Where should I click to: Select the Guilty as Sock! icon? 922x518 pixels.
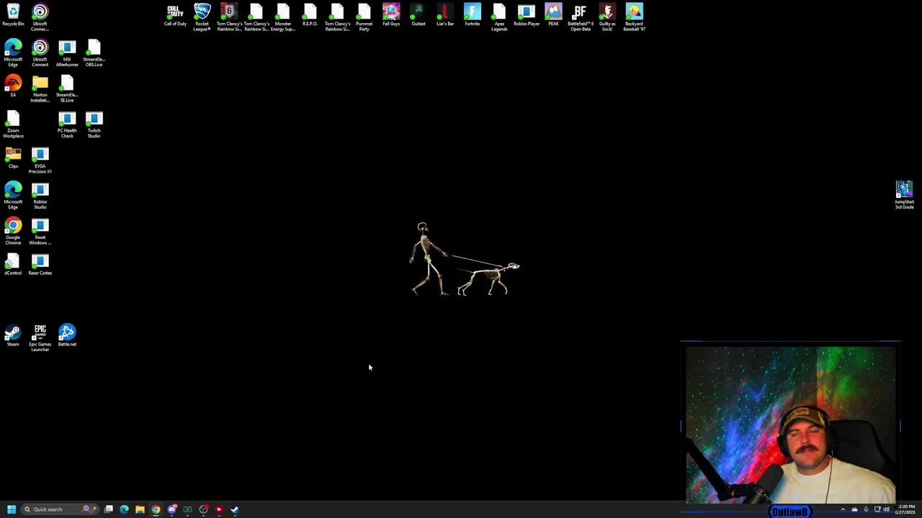tap(607, 17)
